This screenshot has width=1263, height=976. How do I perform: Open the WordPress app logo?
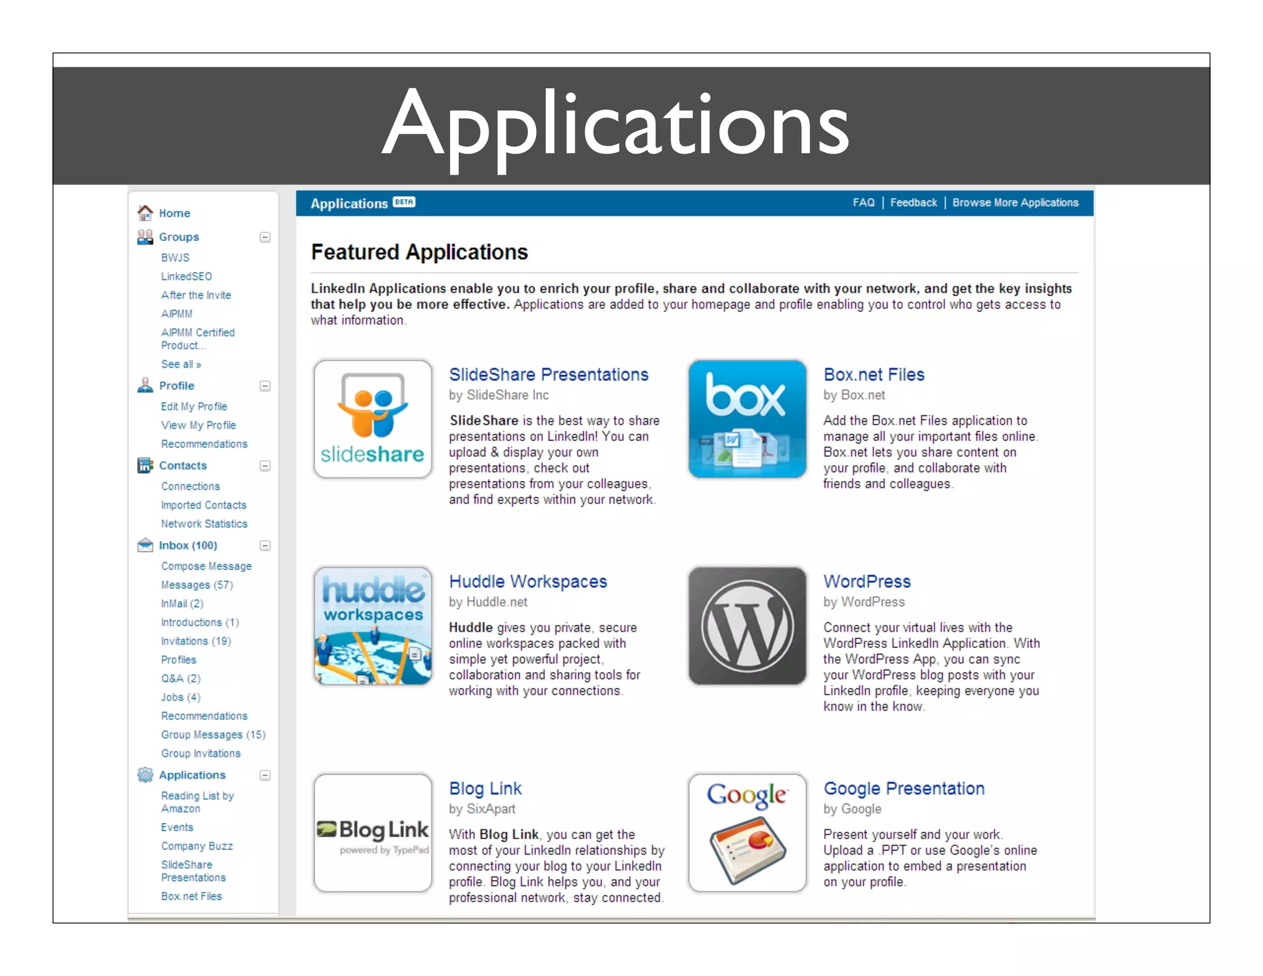click(x=747, y=626)
